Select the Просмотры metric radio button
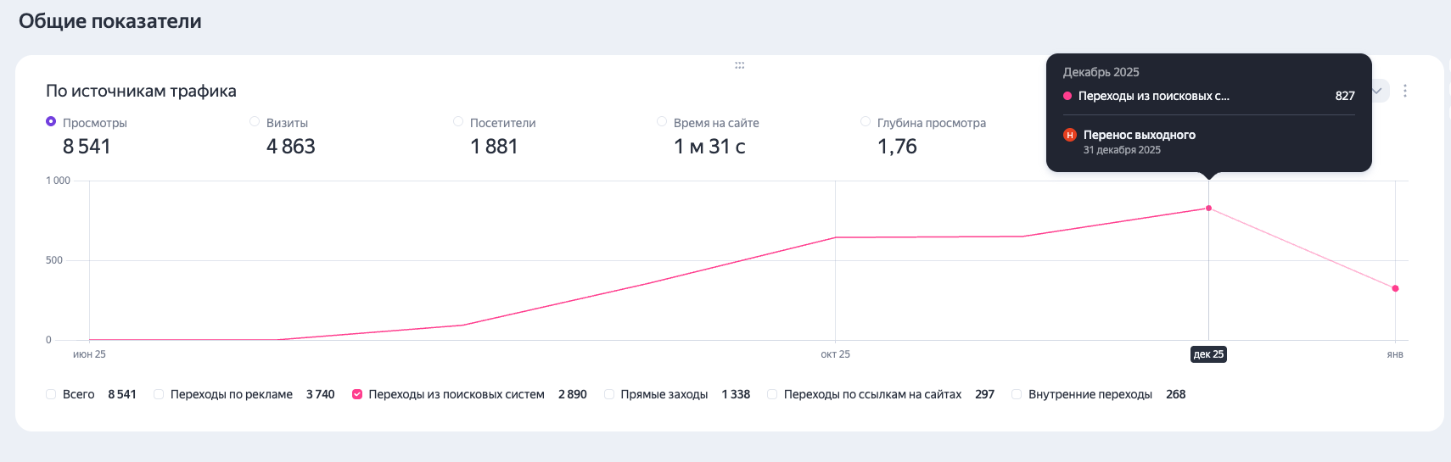 coord(51,122)
